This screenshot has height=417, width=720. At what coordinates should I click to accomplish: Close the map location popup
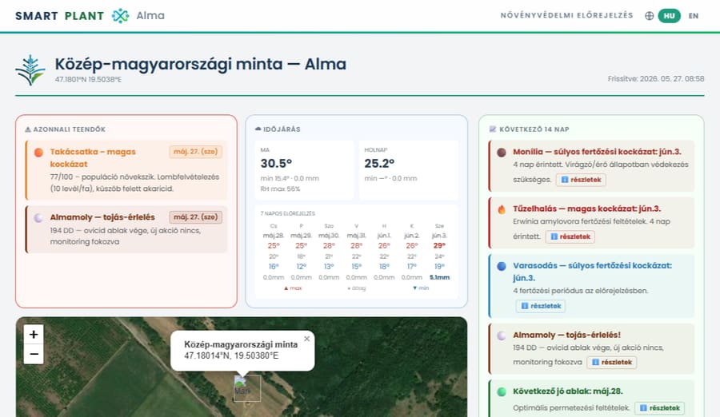coord(306,339)
